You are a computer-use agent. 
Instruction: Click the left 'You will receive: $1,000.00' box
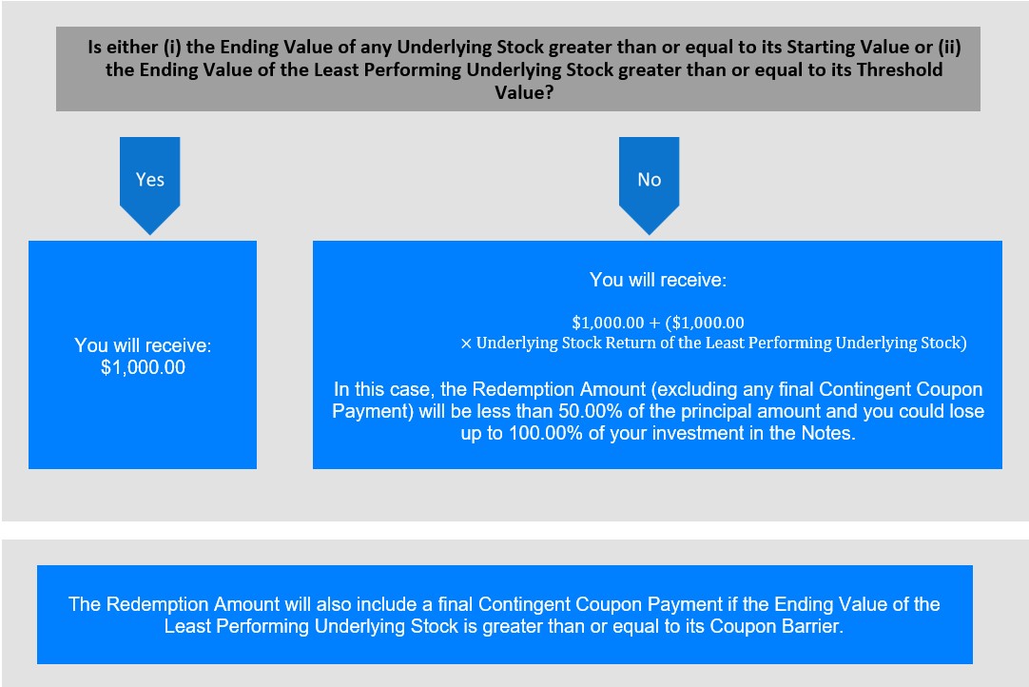pyautogui.click(x=143, y=355)
